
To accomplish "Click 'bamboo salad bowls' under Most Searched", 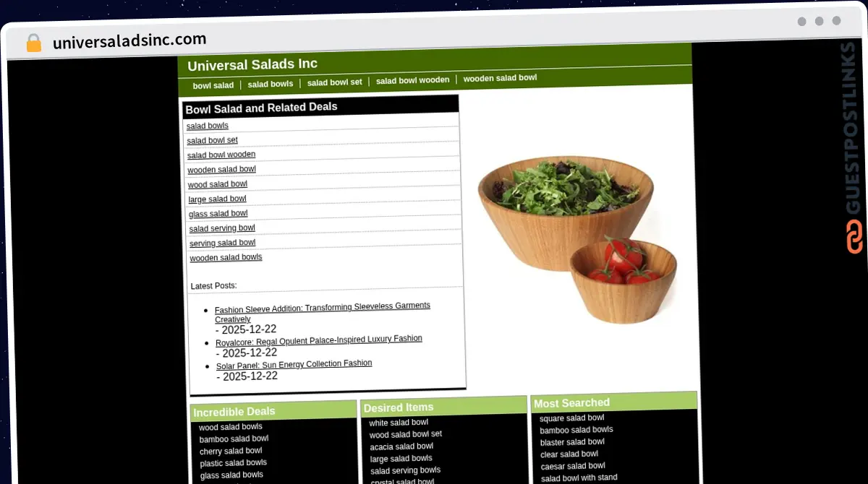I will 576,430.
